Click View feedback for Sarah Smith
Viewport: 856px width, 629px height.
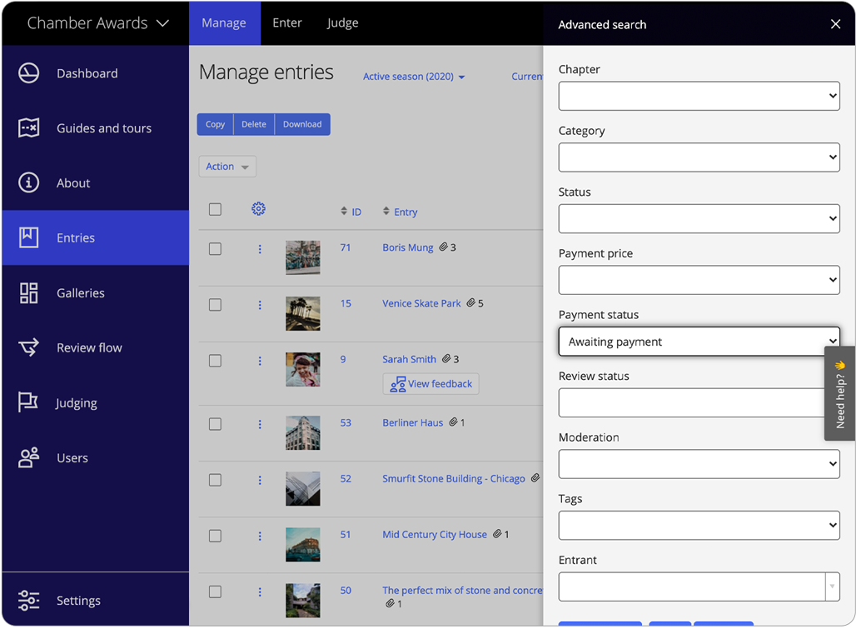pyautogui.click(x=430, y=384)
